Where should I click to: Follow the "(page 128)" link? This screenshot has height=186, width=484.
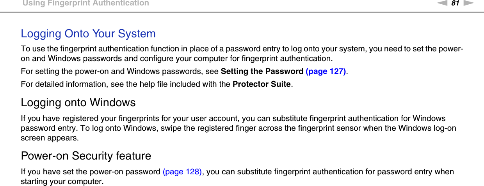coord(182,172)
